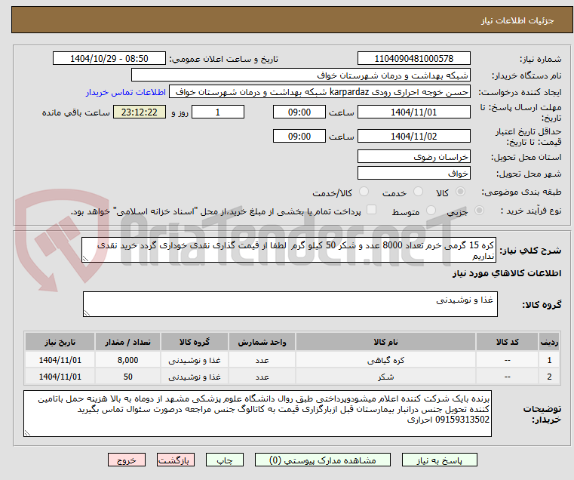Click the delivery city خواف field
The width and height of the screenshot is (574, 480).
coord(413,173)
